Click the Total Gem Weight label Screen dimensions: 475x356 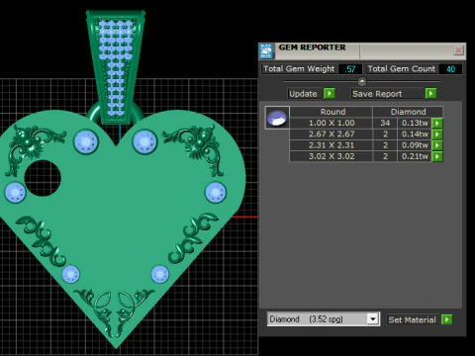point(299,69)
